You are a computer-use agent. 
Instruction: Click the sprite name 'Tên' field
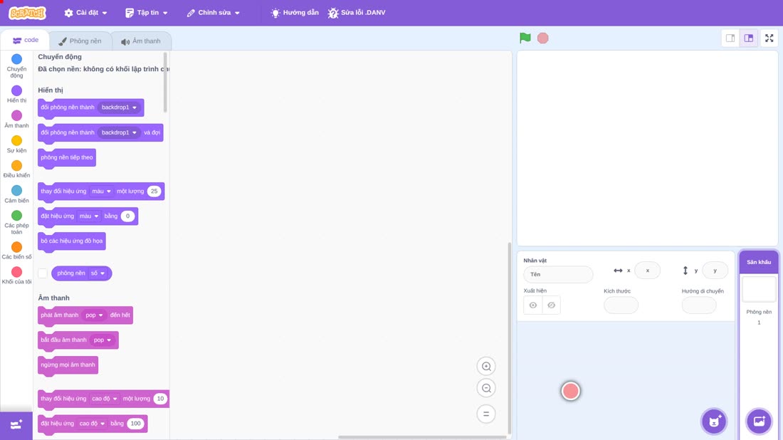pos(558,274)
